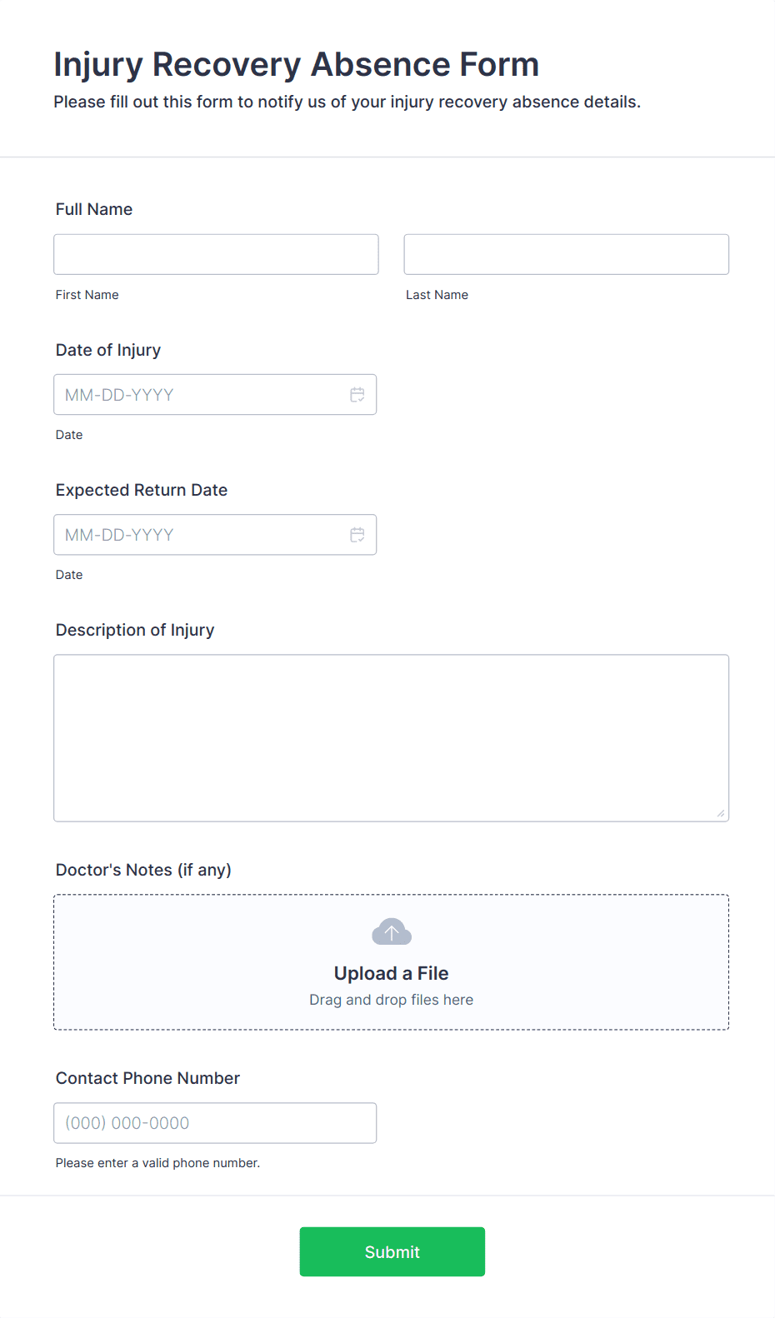Click the "Doctor's Notes (if any)" label

(143, 870)
